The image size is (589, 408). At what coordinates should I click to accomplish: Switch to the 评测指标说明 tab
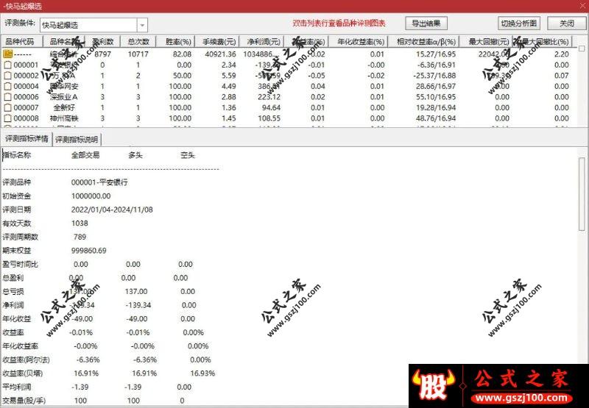tap(77, 140)
